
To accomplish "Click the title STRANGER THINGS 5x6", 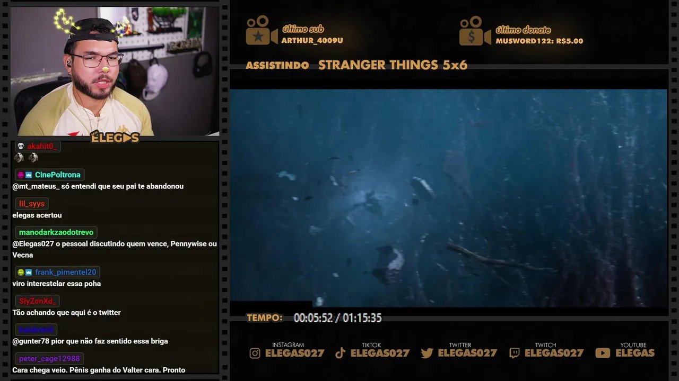I will tap(393, 65).
